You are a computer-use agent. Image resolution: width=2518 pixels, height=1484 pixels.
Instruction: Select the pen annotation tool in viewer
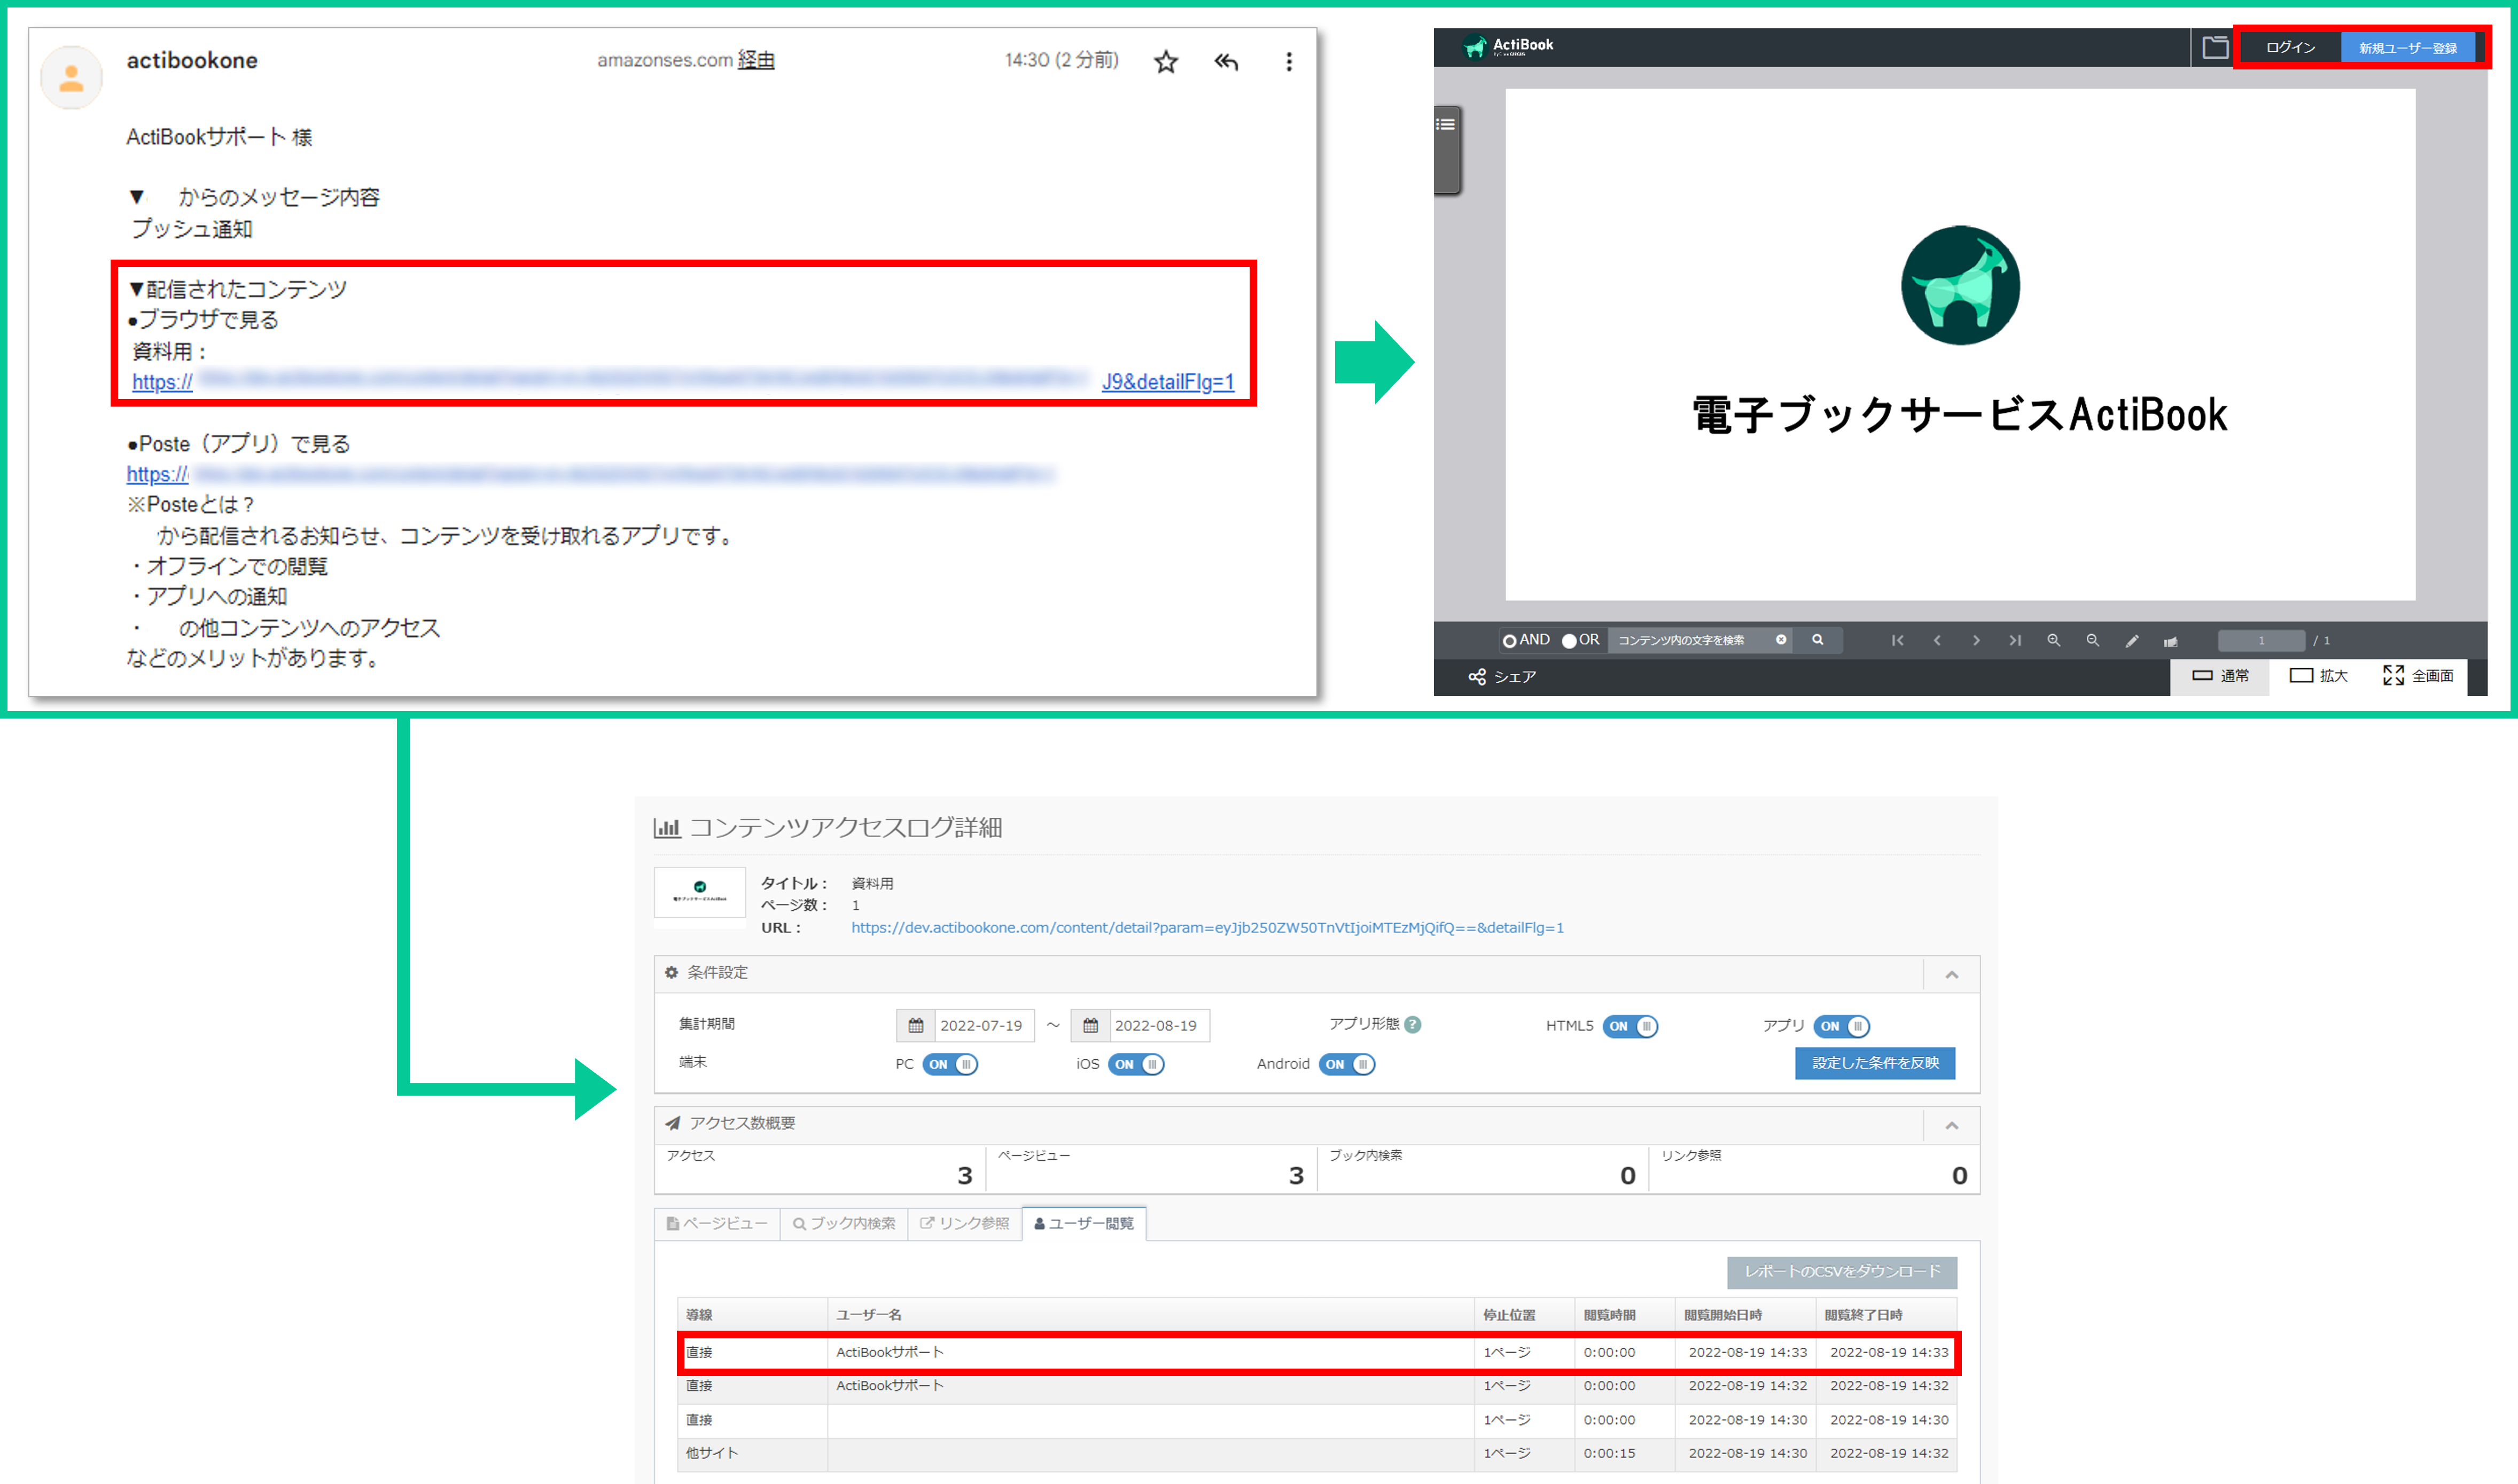point(2131,641)
